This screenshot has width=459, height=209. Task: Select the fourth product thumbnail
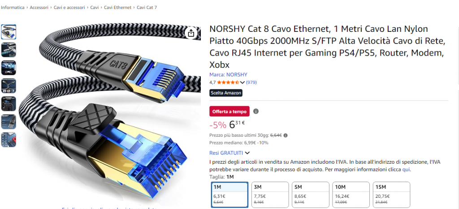click(x=9, y=85)
